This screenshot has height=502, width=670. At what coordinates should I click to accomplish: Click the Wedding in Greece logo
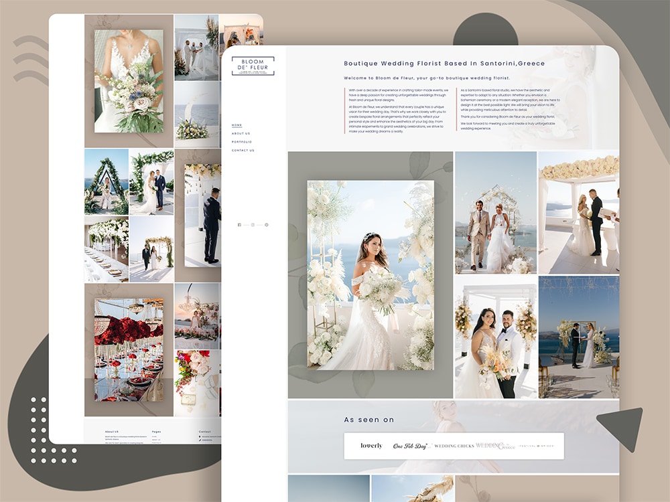point(495,446)
